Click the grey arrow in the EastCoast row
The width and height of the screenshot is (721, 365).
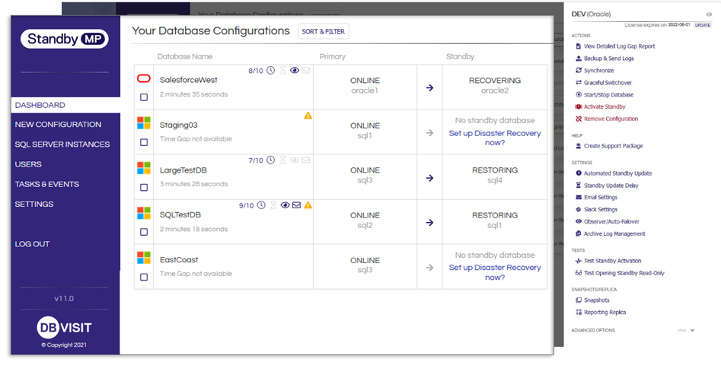[x=429, y=268]
